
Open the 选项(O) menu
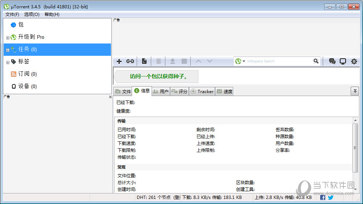click(32, 14)
